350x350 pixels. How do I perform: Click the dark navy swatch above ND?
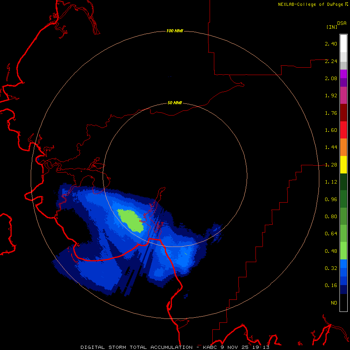tap(343, 290)
